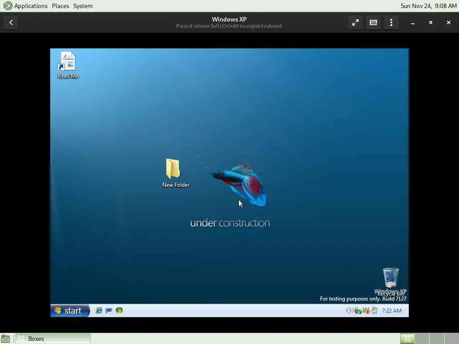Select the Boxes window in bottom taskbar

pyautogui.click(x=53, y=339)
